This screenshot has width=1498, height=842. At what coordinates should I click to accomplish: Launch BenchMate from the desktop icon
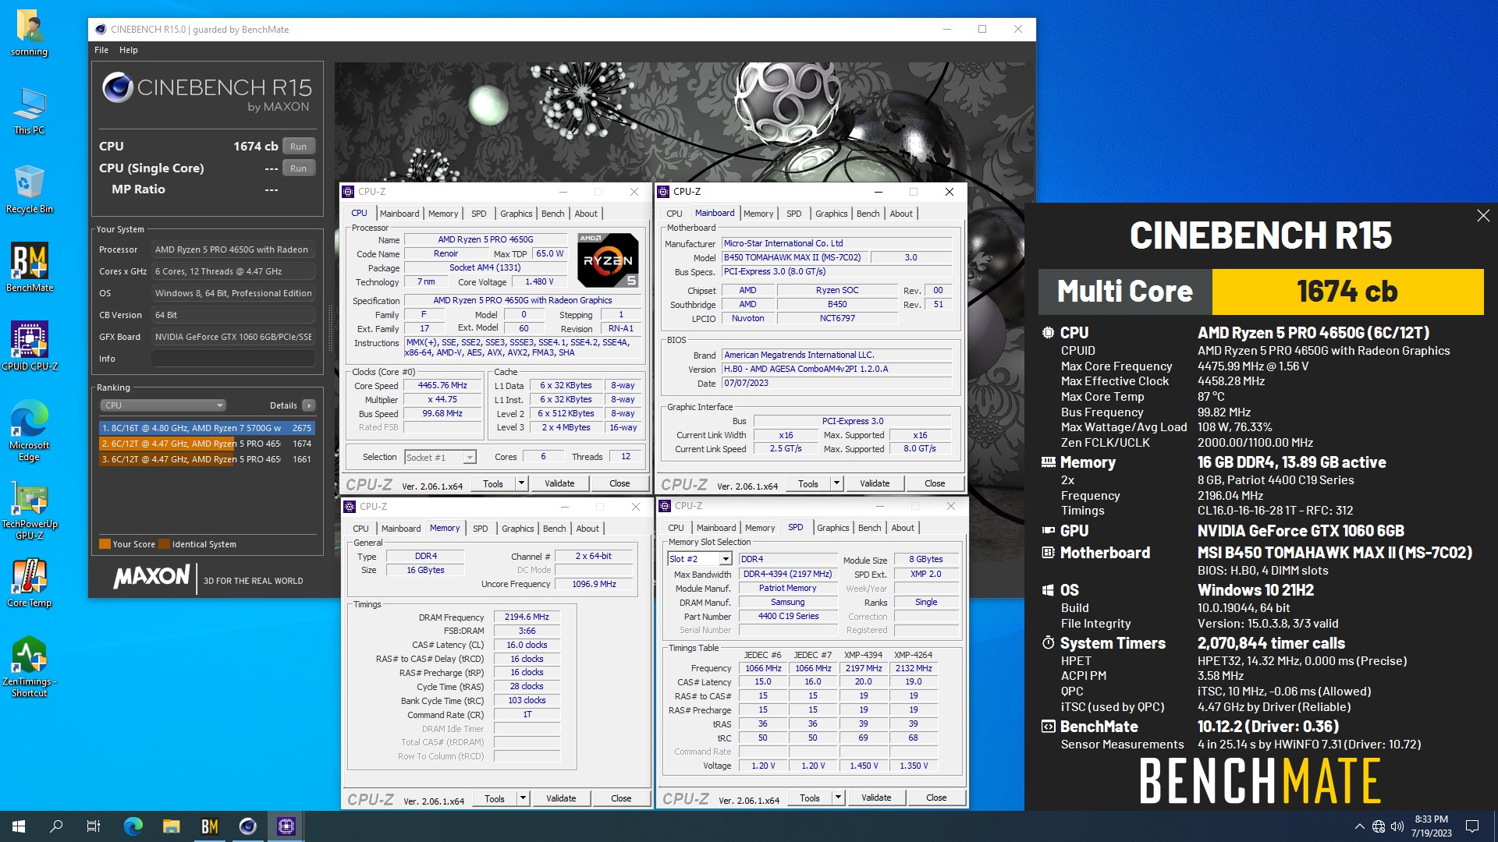[x=30, y=267]
